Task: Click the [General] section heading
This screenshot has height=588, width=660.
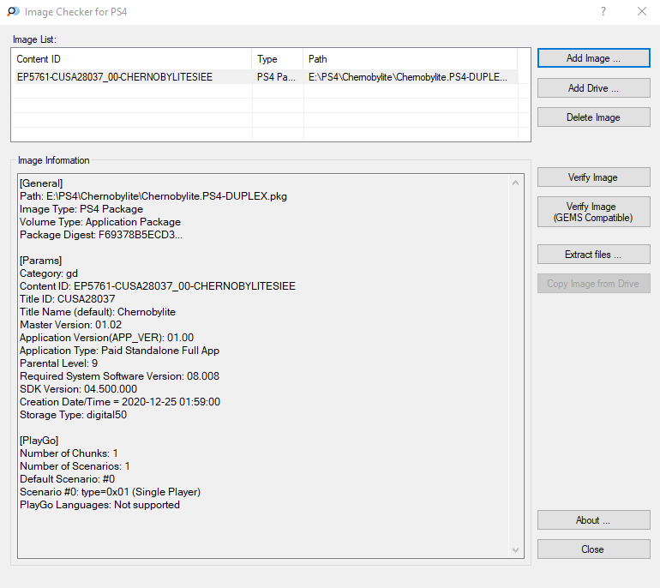Action: click(41, 183)
